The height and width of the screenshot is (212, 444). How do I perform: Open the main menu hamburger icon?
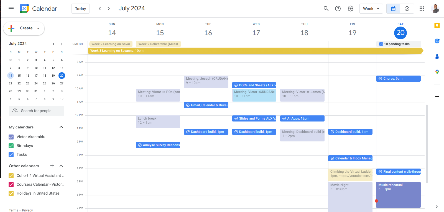point(11,9)
